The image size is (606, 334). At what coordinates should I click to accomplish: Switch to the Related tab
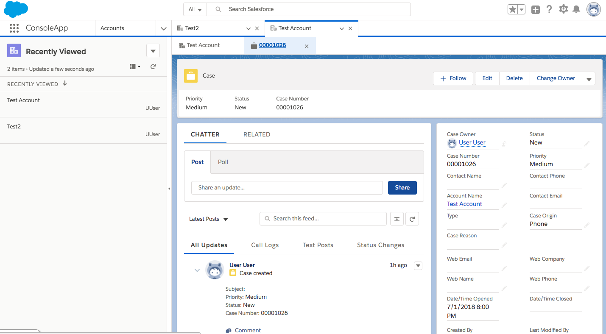coord(257,134)
